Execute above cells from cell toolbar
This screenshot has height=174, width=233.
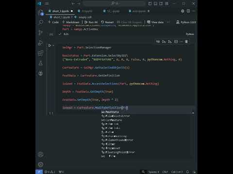coord(164,42)
